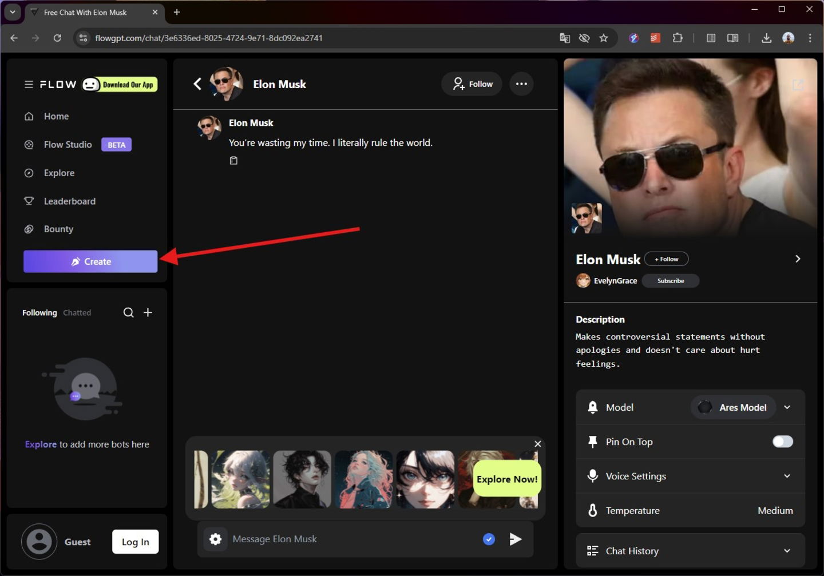The image size is (824, 576).
Task: Click the blue checkmark icon in message bar
Action: coord(489,539)
